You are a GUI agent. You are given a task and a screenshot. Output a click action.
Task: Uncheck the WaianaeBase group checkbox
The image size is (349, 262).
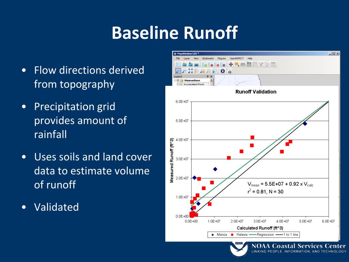pyautogui.click(x=178, y=81)
